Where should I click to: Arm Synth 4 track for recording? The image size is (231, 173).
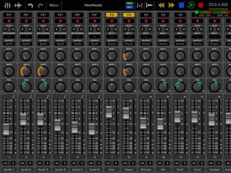point(60,21)
